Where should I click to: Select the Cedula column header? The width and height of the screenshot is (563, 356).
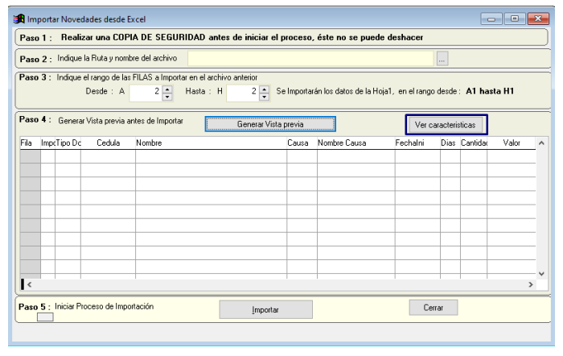(108, 143)
